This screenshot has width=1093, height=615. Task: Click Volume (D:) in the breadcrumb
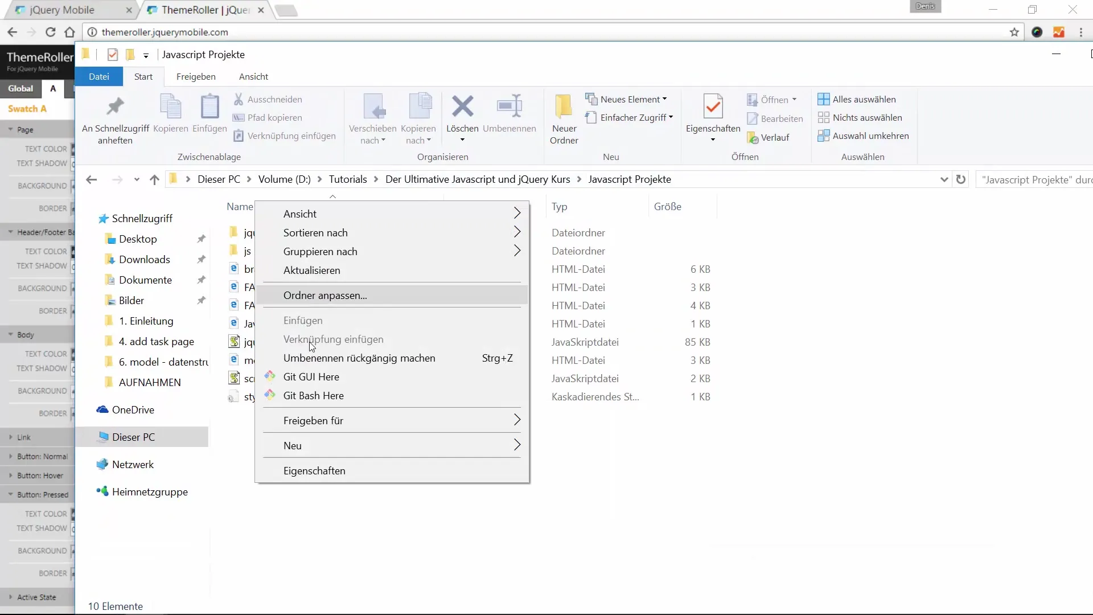(x=284, y=179)
